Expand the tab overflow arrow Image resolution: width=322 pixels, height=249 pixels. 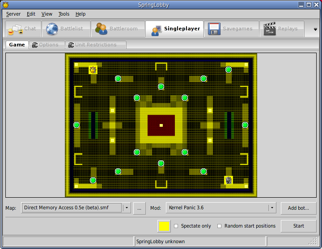tap(315, 29)
